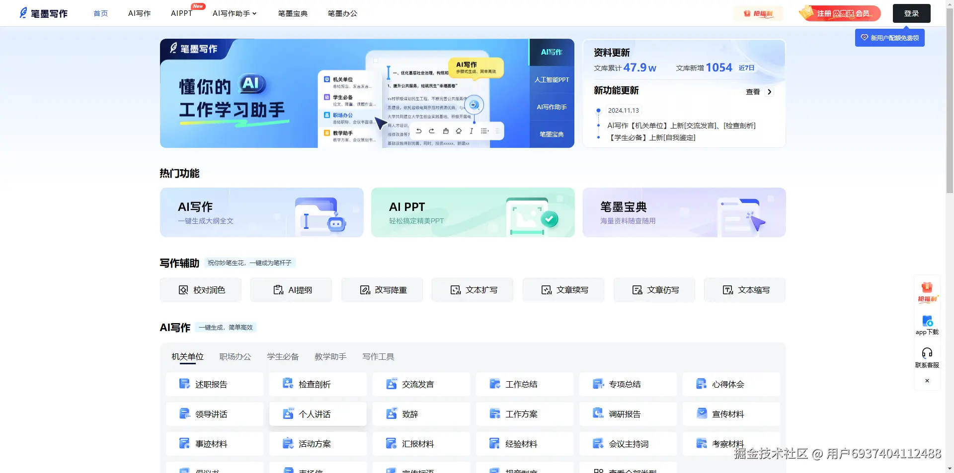Image resolution: width=954 pixels, height=473 pixels.
Task: Open the 述职报告 writing template
Action: 214,384
